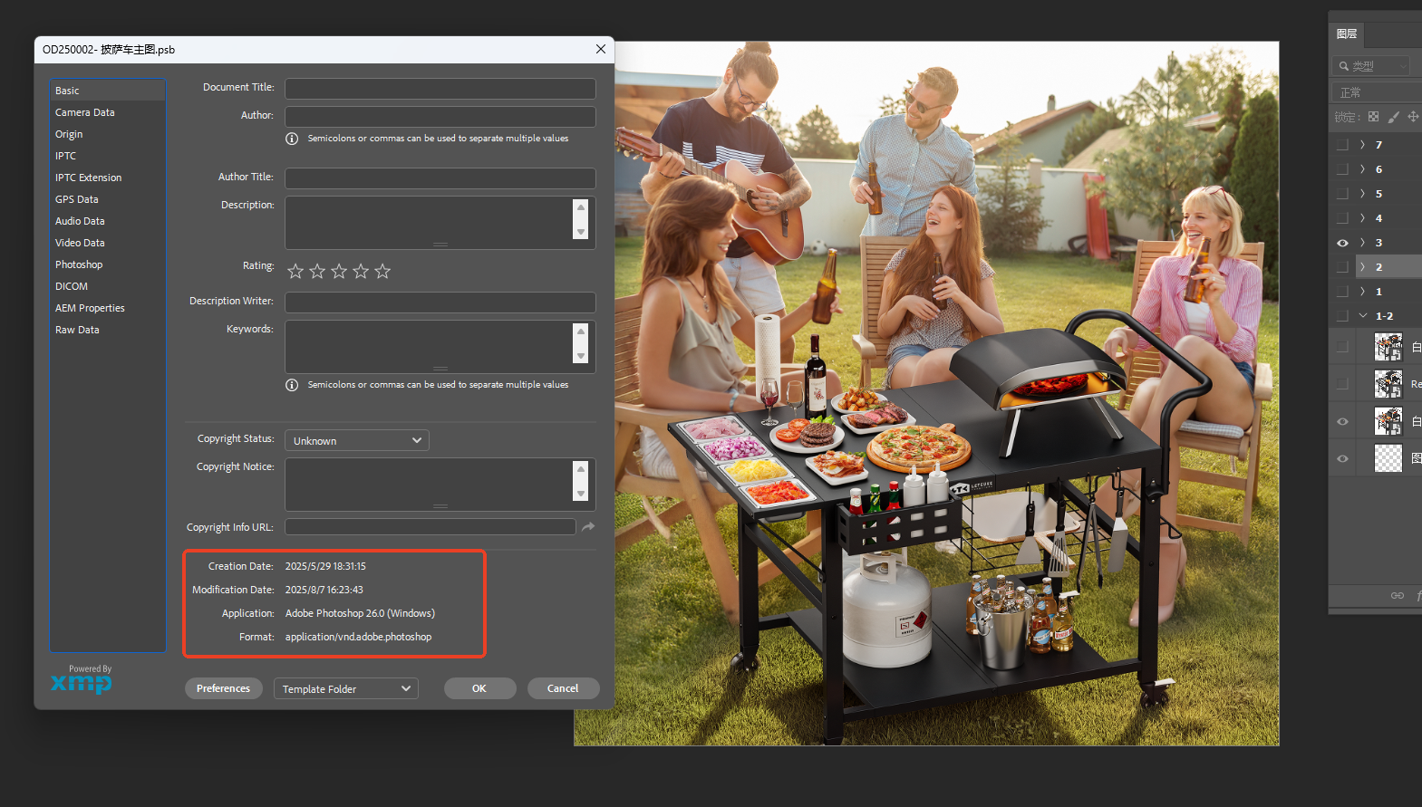Click the first rating star

tap(295, 271)
